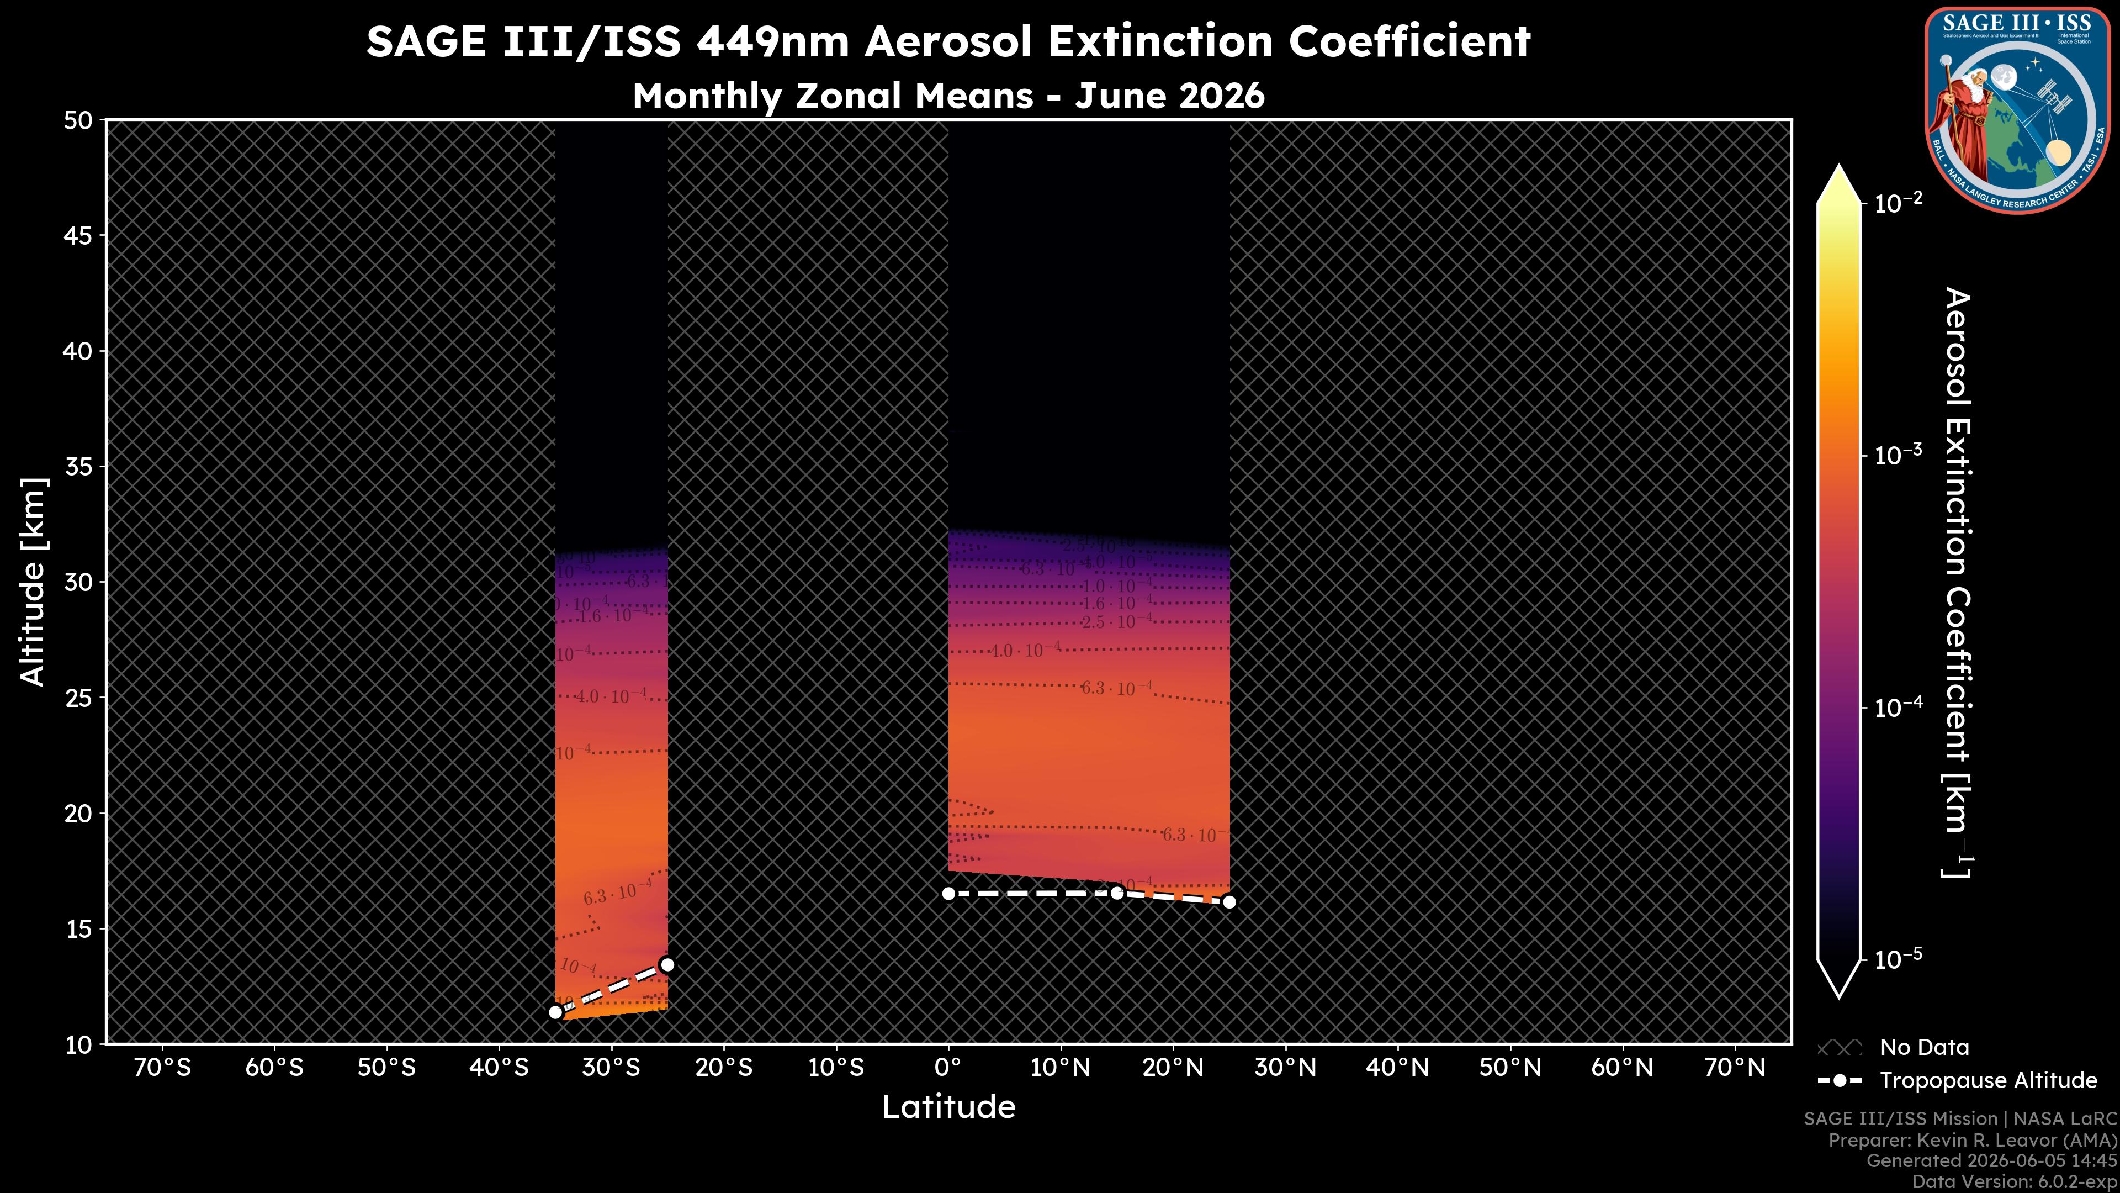
Task: Click the y-axis tick label 50
Action: coord(78,121)
